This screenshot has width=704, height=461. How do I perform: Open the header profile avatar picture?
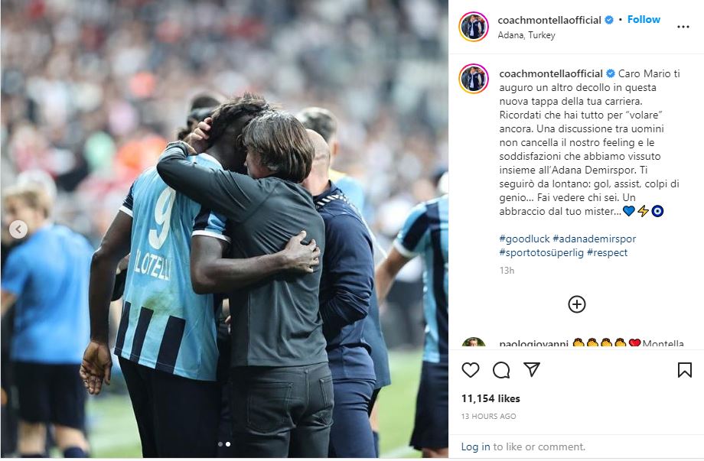(x=473, y=27)
